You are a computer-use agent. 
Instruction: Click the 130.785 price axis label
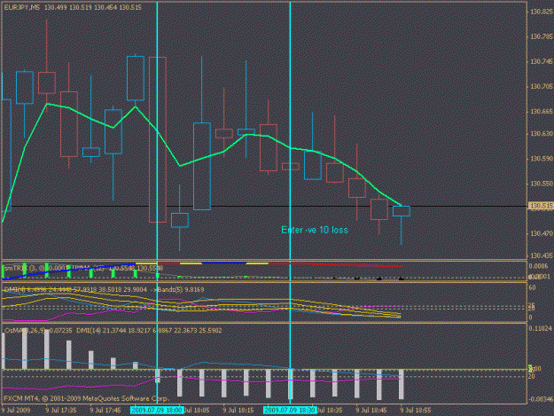542,36
